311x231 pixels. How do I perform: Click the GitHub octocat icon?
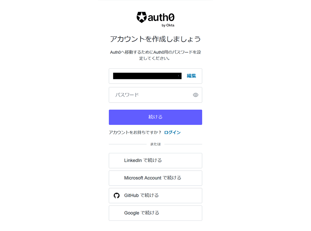point(117,196)
